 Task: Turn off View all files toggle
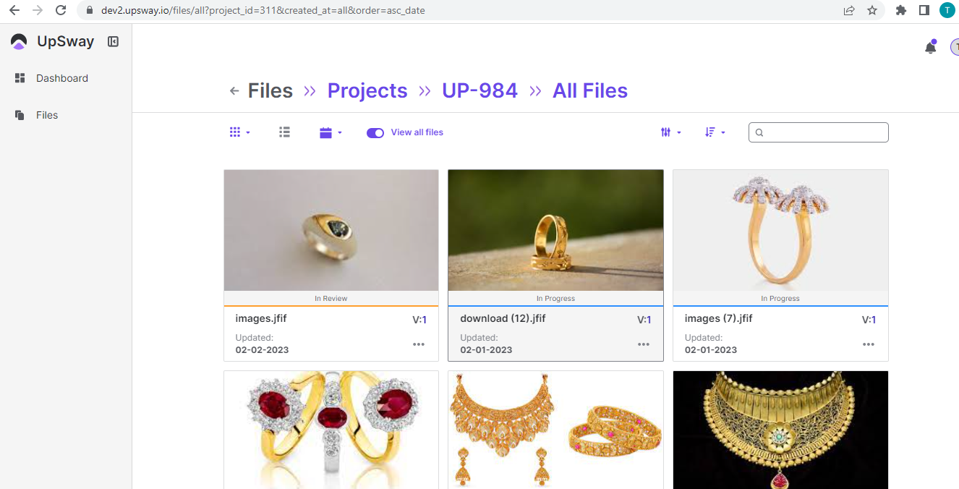click(375, 133)
